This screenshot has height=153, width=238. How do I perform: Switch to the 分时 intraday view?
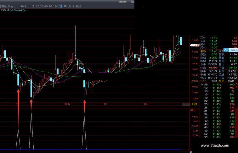23,6
